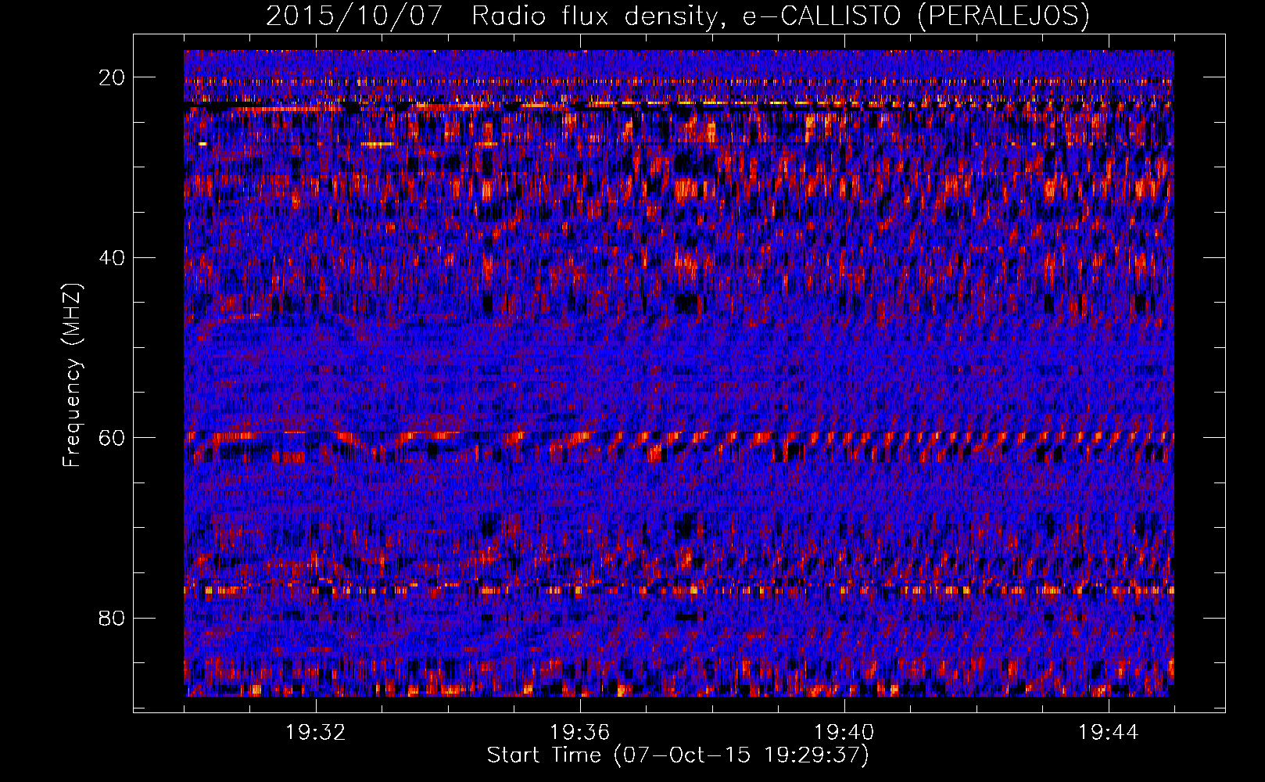Click the 19:40 time tick label
The width and height of the screenshot is (1265, 782).
pos(844,733)
